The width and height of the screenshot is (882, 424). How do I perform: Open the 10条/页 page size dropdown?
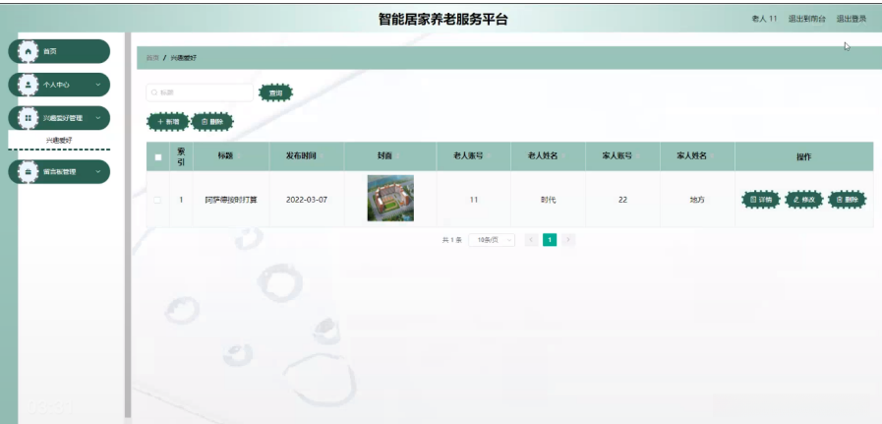click(492, 240)
